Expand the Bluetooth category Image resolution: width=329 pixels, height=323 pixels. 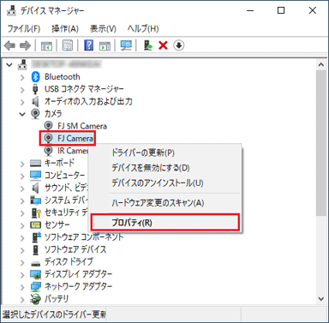[22, 77]
